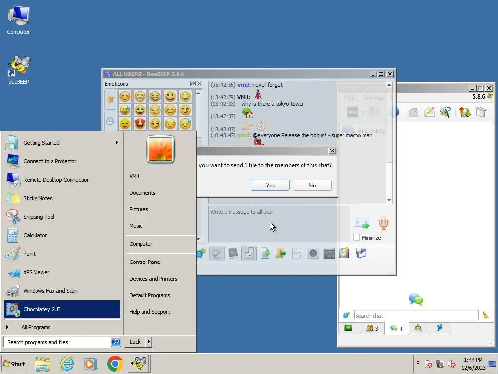Click the Lock button
Image resolution: width=498 pixels, height=374 pixels.
tap(135, 342)
